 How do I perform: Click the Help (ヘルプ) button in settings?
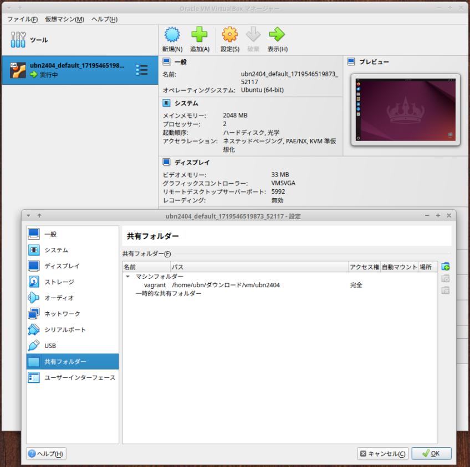(x=46, y=454)
